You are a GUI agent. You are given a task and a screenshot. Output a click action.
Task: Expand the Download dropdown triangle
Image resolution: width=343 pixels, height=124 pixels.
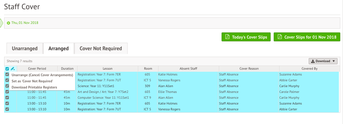[333, 61]
